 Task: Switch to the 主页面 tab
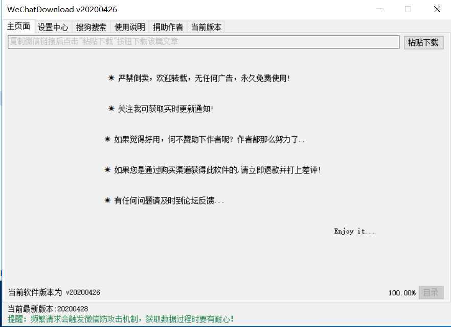point(19,27)
